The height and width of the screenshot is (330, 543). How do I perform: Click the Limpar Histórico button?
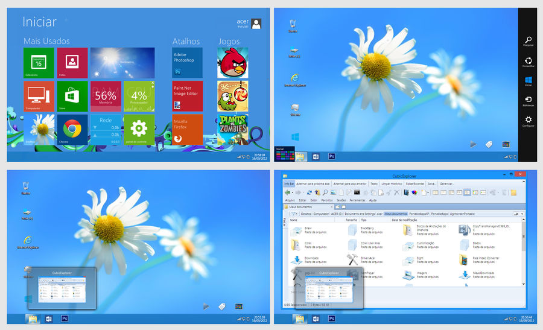click(392, 184)
